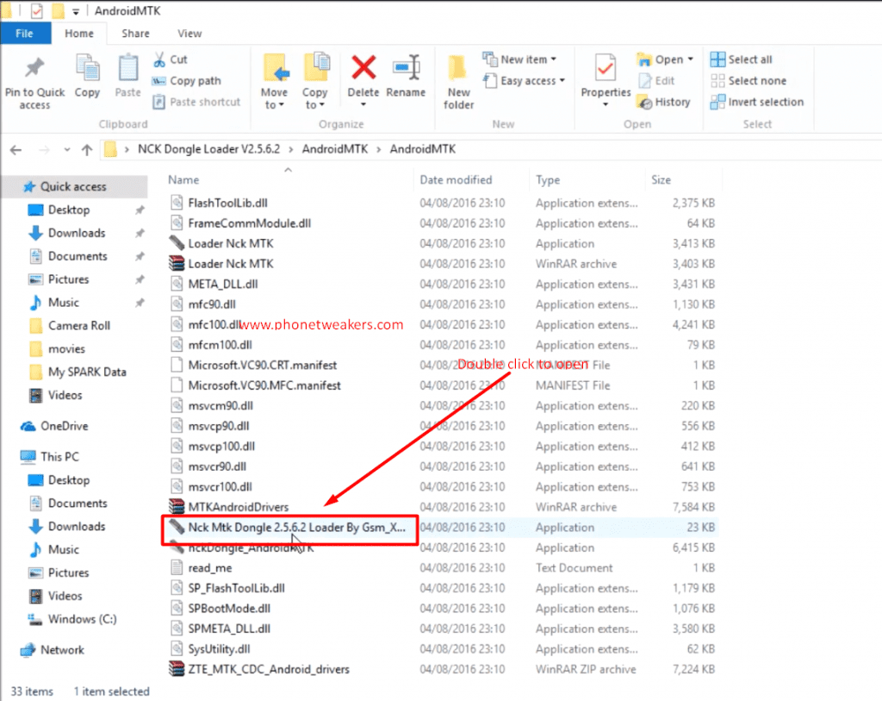Sort by Size column header
Screen dimensions: 882x701
pos(661,179)
